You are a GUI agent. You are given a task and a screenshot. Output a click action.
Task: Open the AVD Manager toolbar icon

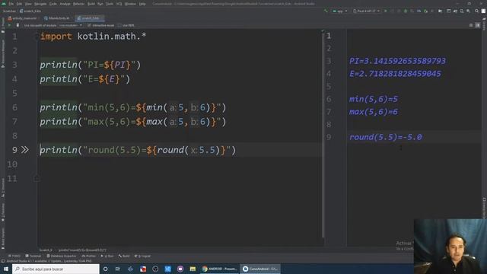462,11
